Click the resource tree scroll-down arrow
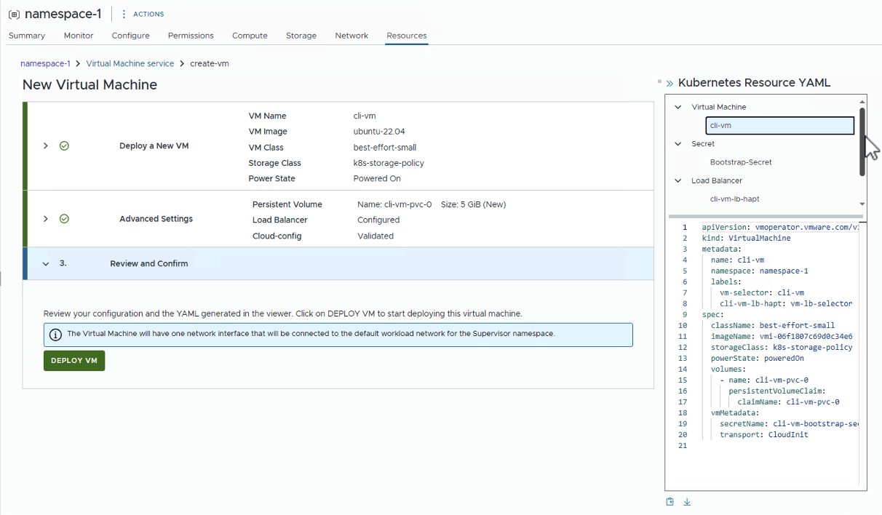882x515 pixels. click(x=862, y=204)
